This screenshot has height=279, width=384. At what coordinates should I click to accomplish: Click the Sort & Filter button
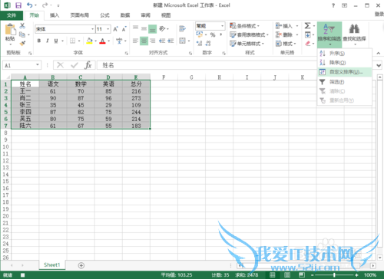[x=329, y=34]
